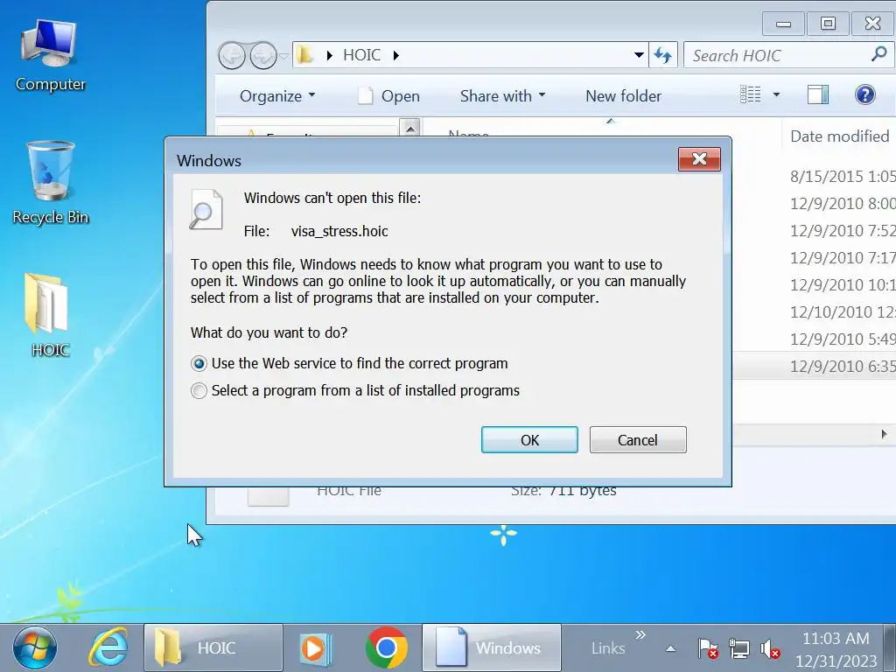The image size is (896, 672).
Task: Launch Internet Explorer from the taskbar
Action: coord(108,647)
